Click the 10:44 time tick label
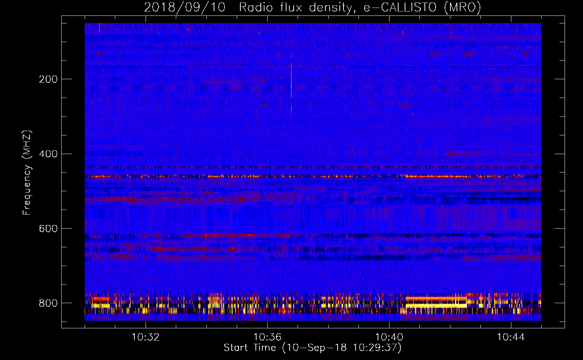The width and height of the screenshot is (583, 360). click(x=511, y=337)
